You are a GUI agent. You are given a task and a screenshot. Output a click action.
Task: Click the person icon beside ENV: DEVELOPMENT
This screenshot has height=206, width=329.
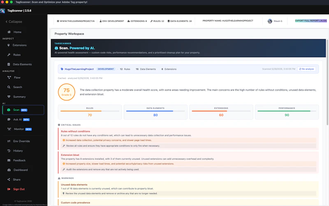[x=100, y=21]
